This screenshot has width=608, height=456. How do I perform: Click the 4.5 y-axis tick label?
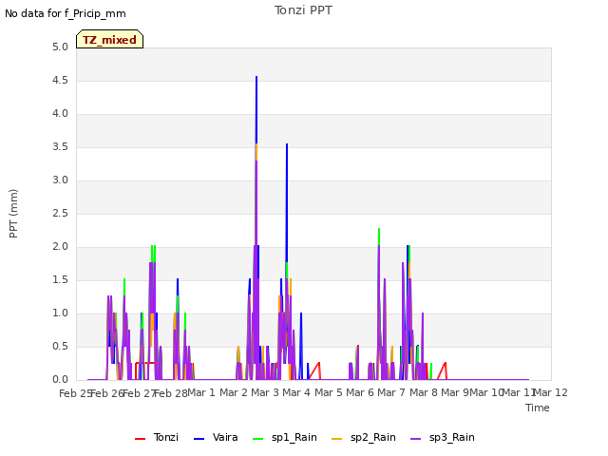tap(60, 80)
